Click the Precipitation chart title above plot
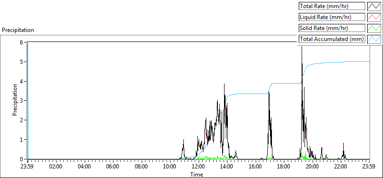 pos(18,30)
